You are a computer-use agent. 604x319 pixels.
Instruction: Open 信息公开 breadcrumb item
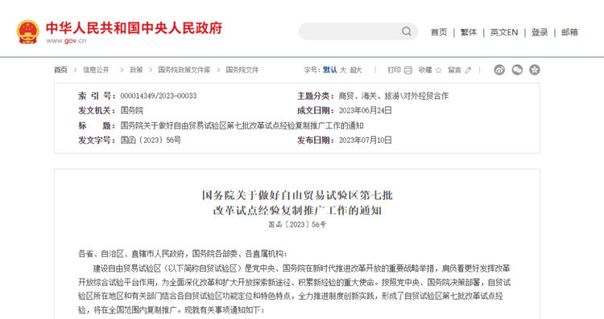tap(96, 70)
